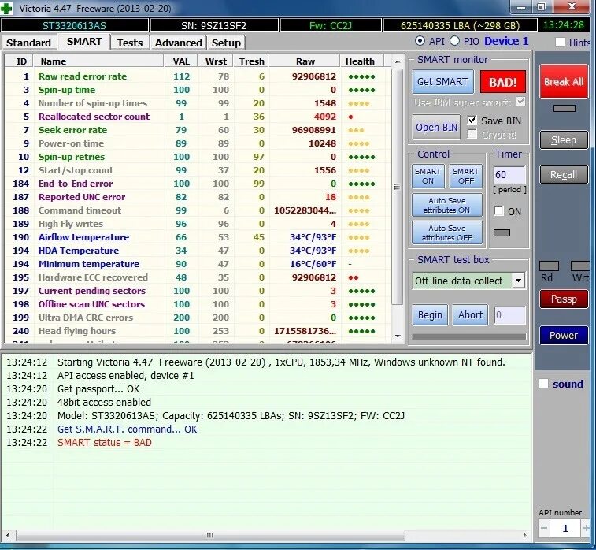Click the Open BIN button
The height and width of the screenshot is (550, 596).
(x=436, y=127)
